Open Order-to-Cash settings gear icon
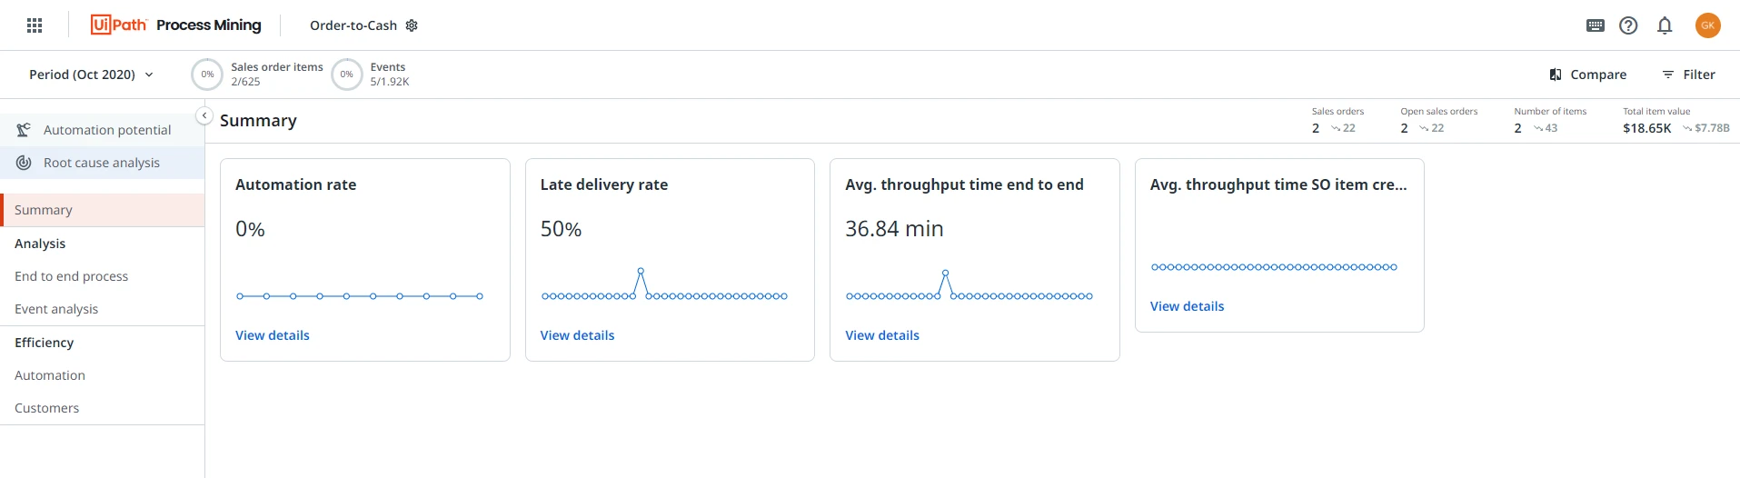The width and height of the screenshot is (1740, 478). 412,25
